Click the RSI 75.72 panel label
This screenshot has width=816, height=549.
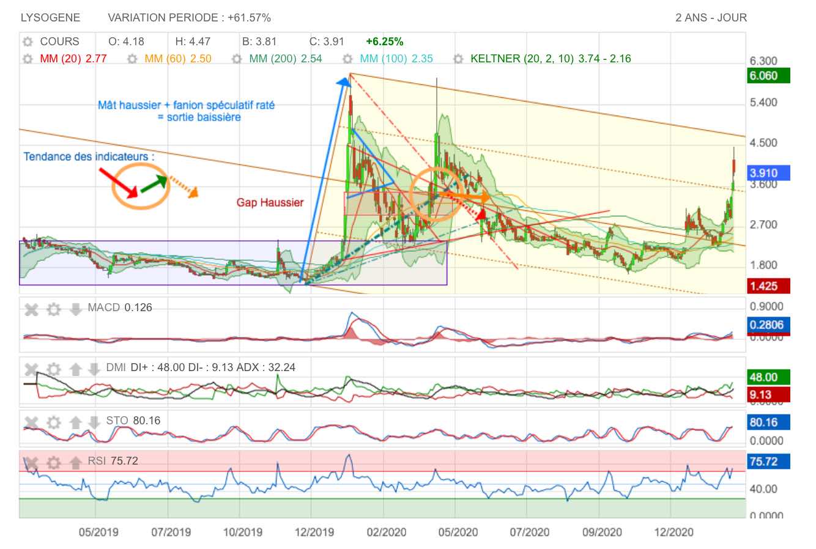(113, 461)
